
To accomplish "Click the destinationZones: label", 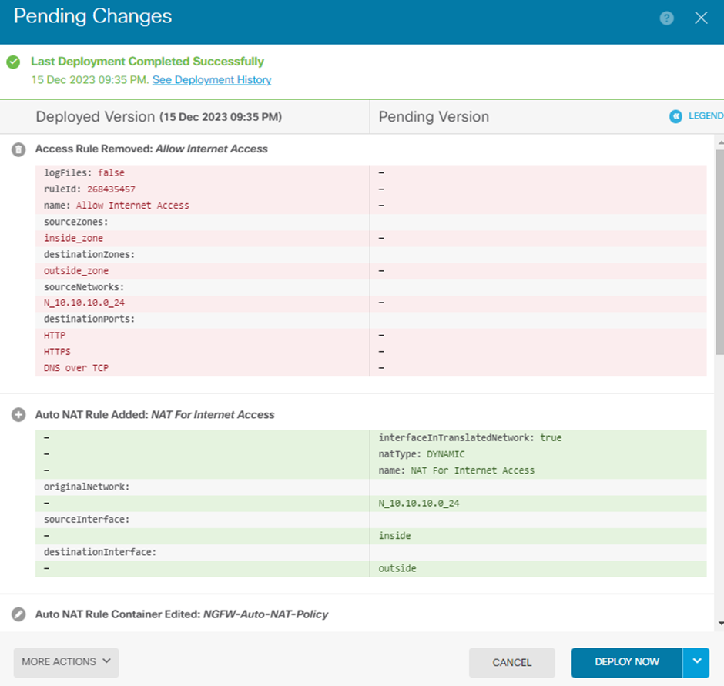I will (89, 254).
